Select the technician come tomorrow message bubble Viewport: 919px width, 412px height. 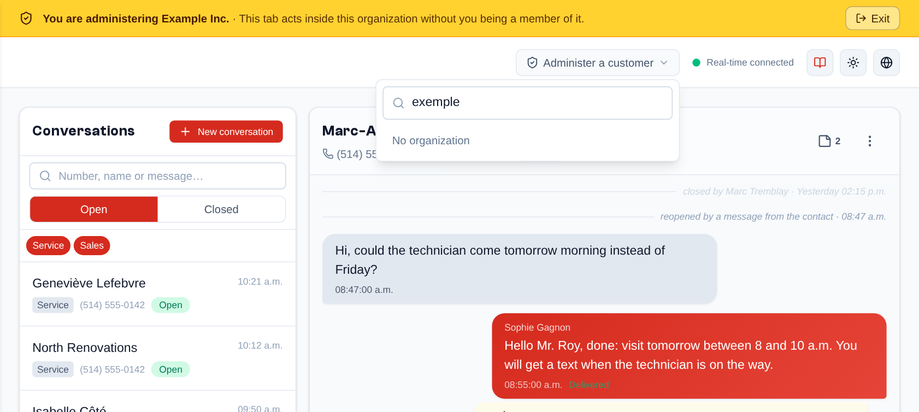[x=520, y=269]
